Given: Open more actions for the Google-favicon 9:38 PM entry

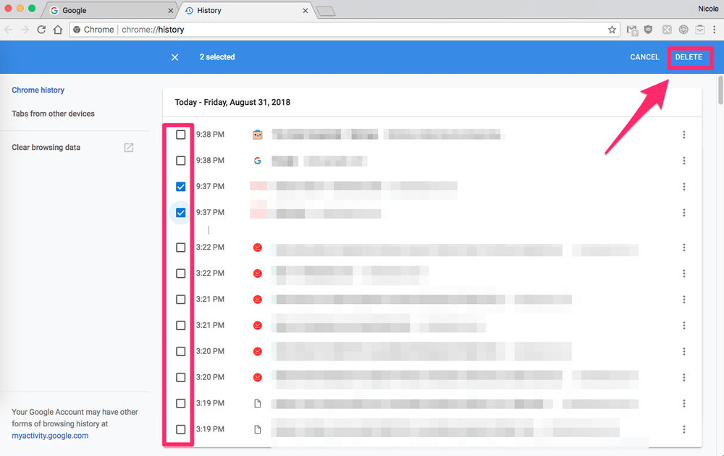Looking at the screenshot, I should 684,161.
